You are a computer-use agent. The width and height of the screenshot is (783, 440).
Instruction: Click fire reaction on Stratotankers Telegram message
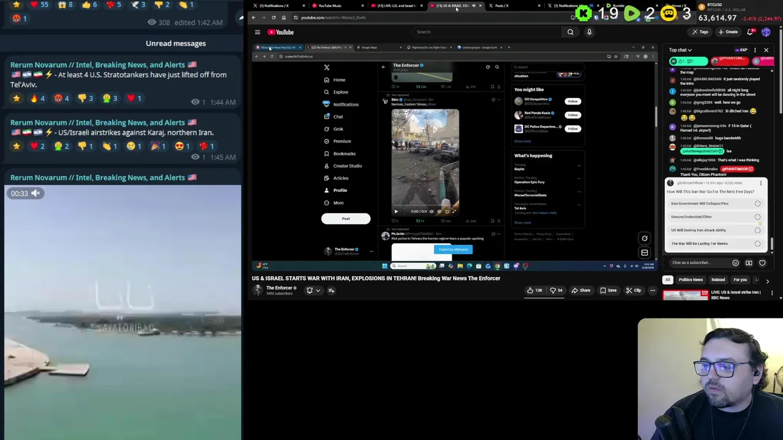pyautogui.click(x=37, y=98)
